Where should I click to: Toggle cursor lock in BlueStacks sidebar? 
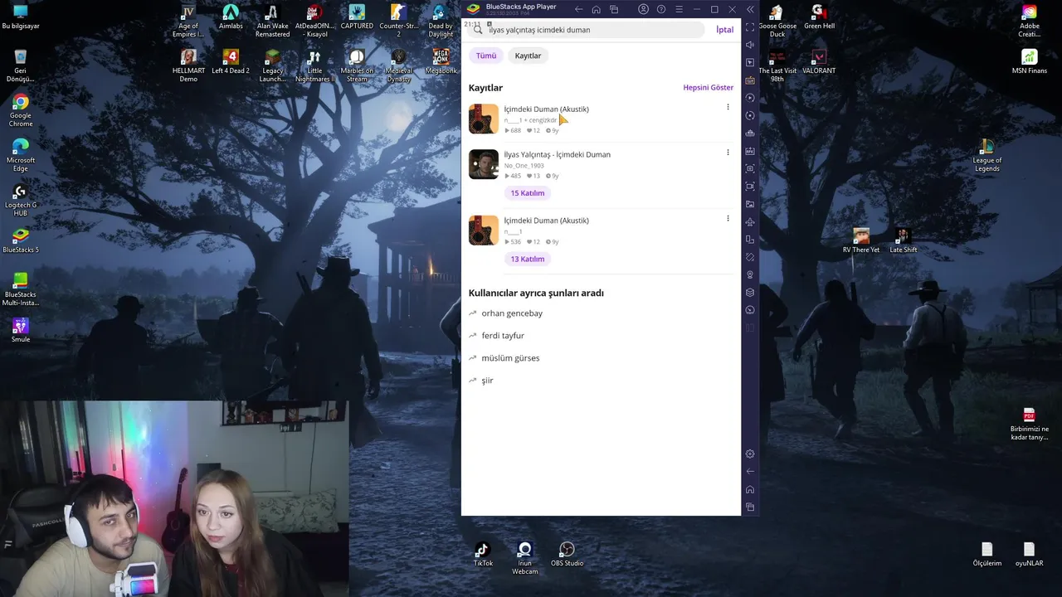[750, 62]
